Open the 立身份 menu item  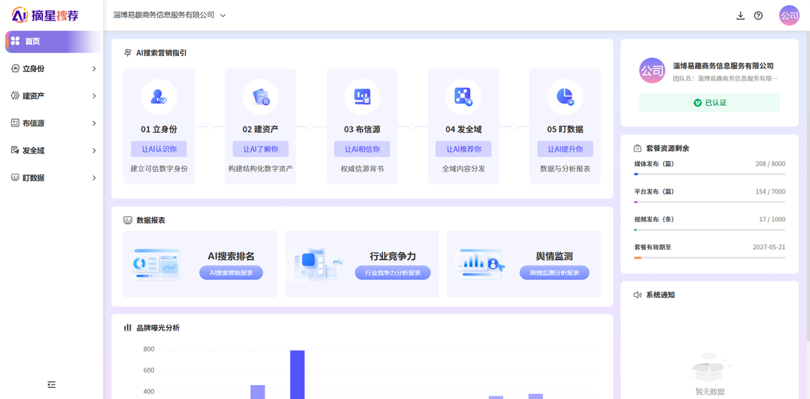[x=52, y=68]
